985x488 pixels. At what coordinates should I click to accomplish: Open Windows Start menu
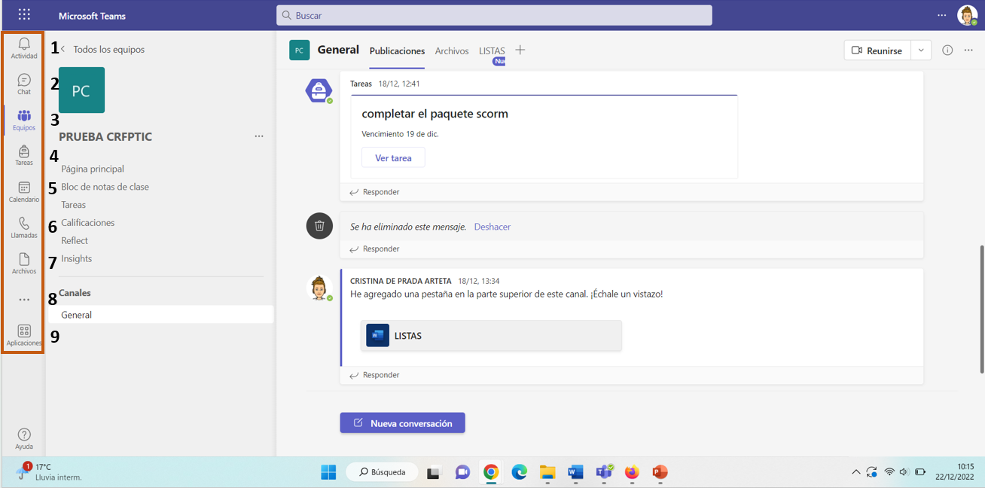[x=328, y=472]
